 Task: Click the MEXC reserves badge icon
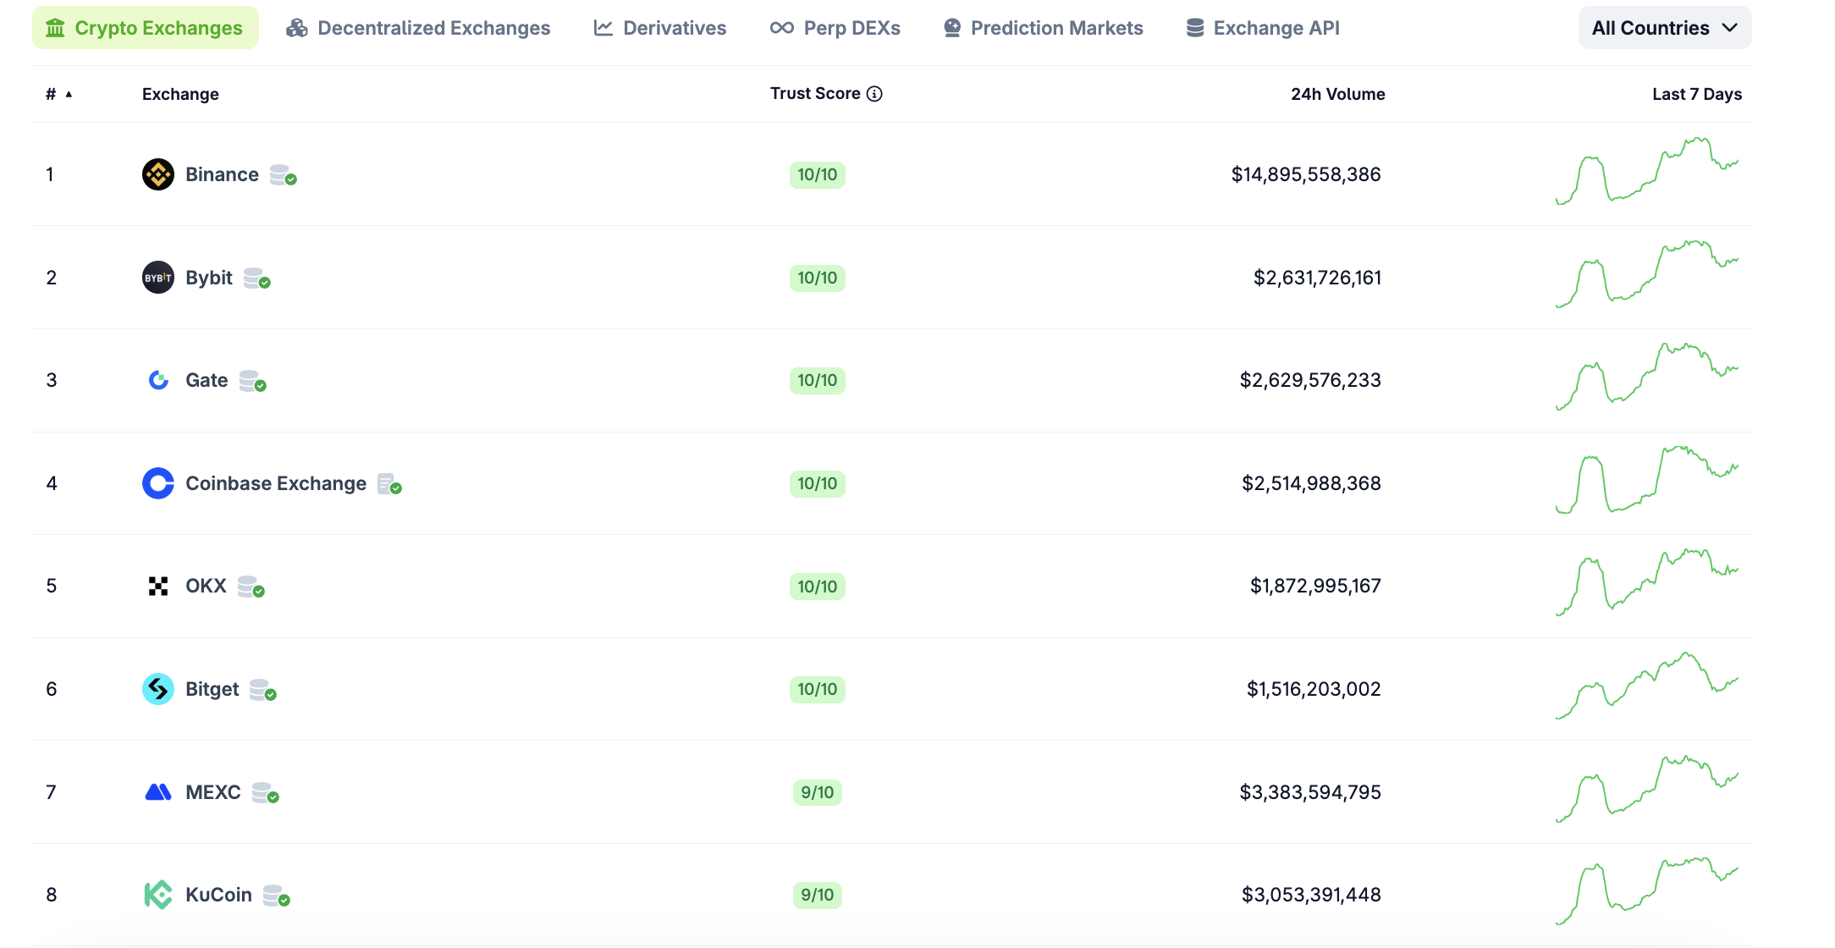point(266,793)
